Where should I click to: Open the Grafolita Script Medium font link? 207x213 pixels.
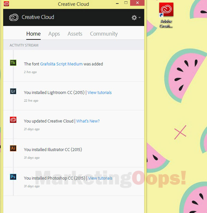pyautogui.click(x=61, y=64)
